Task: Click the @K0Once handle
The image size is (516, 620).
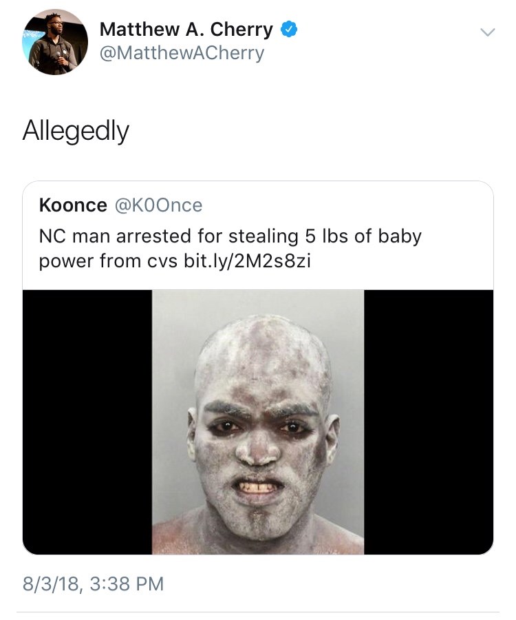Action: tap(158, 205)
